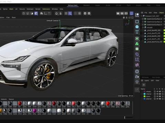Expand SubdivisionSurface x1 node
165x123 pixels.
pos(143,25)
